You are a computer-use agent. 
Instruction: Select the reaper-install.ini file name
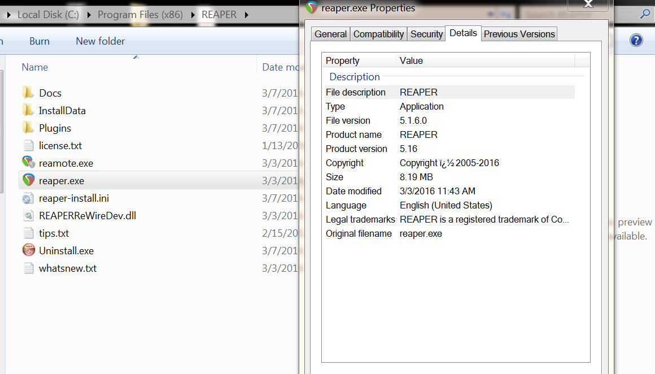click(x=74, y=198)
